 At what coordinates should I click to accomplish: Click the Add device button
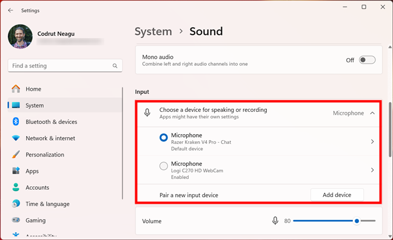click(337, 195)
